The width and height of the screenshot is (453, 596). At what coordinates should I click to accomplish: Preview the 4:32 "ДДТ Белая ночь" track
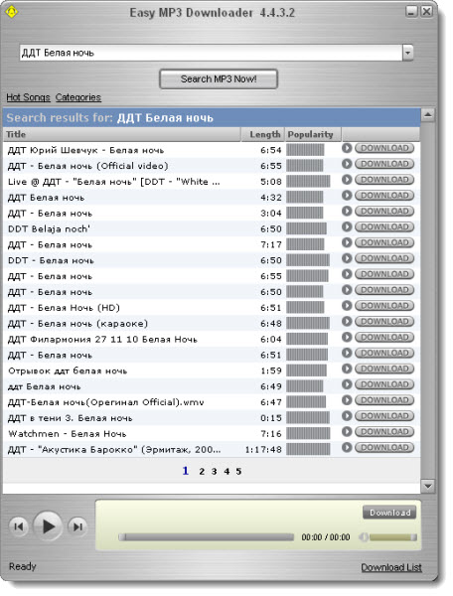click(x=347, y=196)
